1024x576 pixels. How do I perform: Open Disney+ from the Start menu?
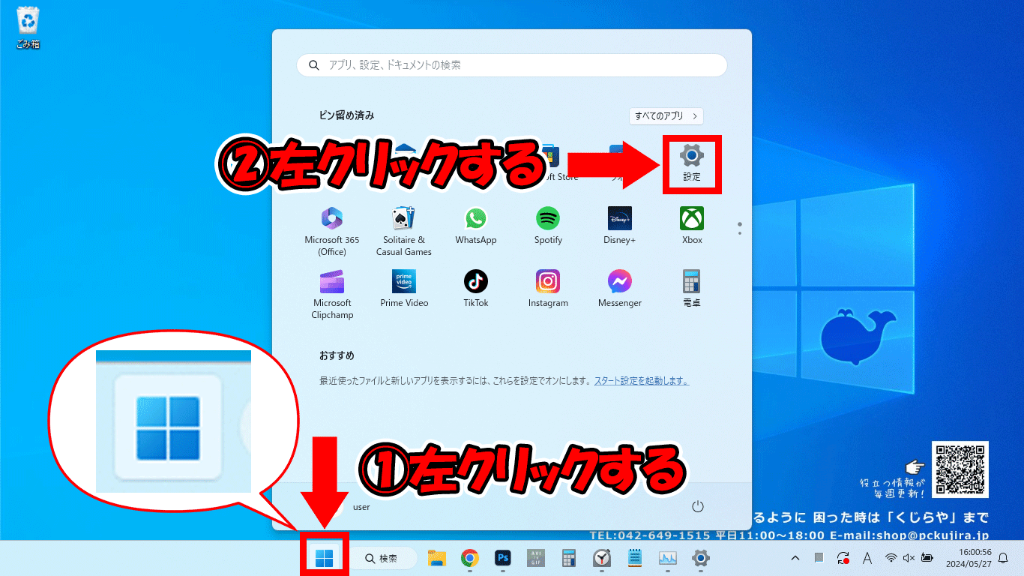coord(619,223)
